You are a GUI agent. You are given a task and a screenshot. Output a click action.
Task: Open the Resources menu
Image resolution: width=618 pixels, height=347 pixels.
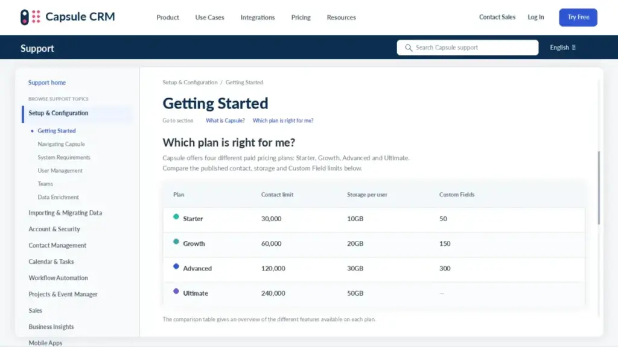pyautogui.click(x=342, y=17)
